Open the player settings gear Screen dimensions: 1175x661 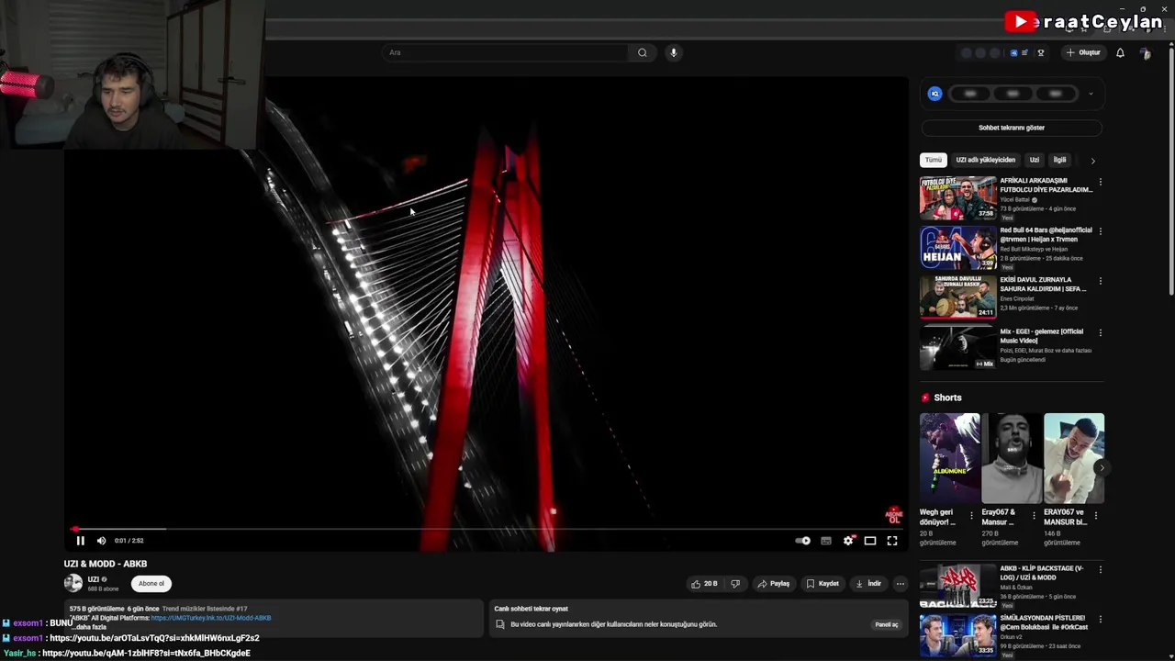(x=848, y=541)
